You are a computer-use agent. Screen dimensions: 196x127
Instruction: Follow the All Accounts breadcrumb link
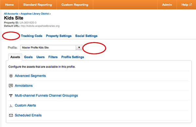tap(11, 14)
